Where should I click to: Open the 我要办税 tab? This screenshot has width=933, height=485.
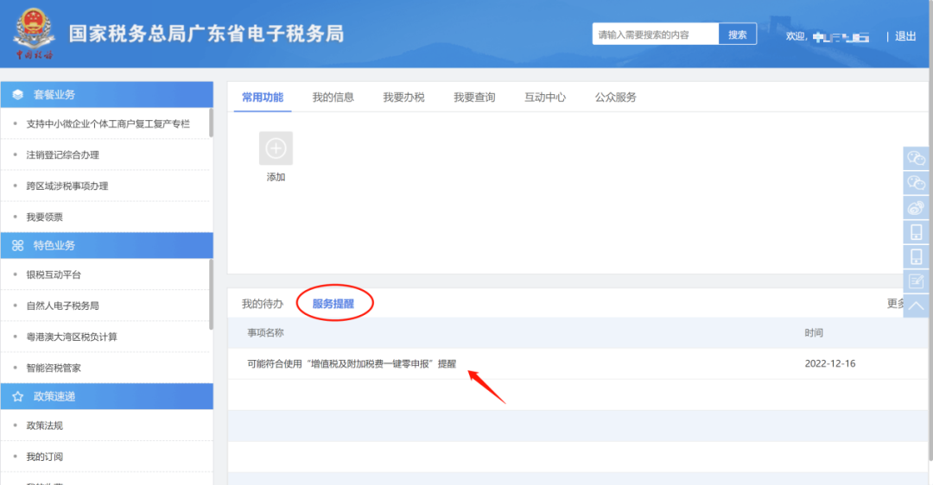coord(403,98)
